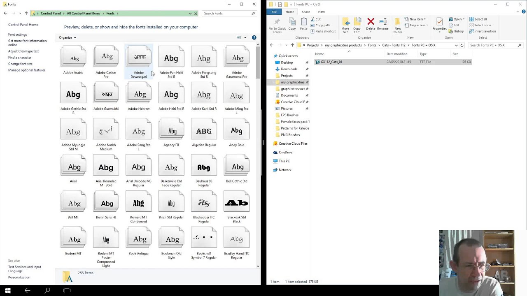Switch to the View ribbon tab
This screenshot has width=527, height=296.
(321, 12)
